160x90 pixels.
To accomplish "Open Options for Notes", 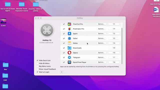I will point(101,43).
